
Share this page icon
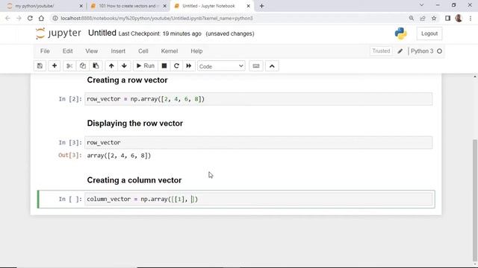pyautogui.click(x=423, y=18)
